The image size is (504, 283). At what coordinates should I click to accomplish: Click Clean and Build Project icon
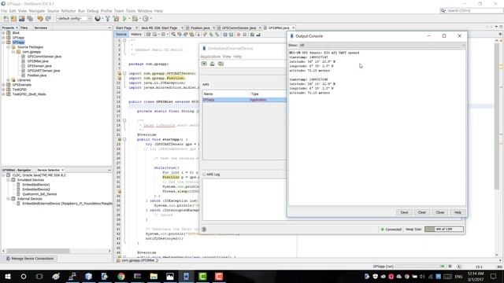click(x=116, y=19)
